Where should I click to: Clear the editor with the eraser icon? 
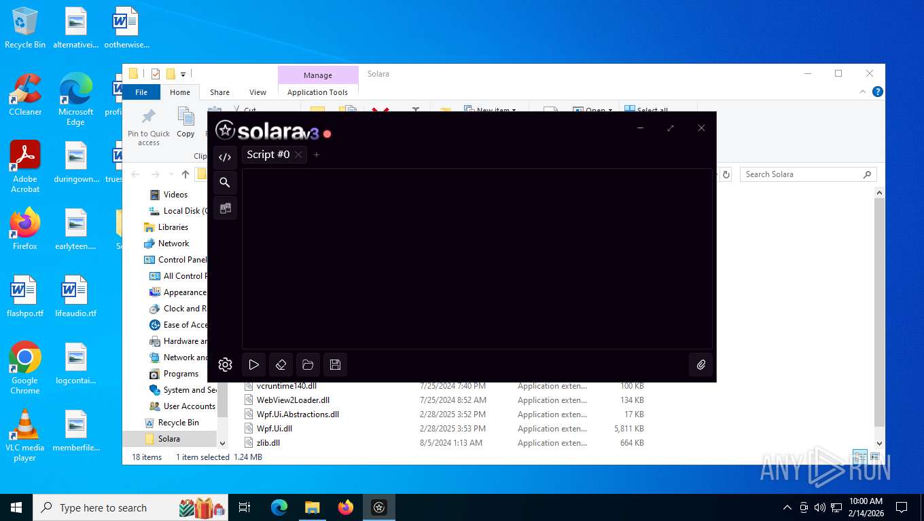(x=281, y=365)
